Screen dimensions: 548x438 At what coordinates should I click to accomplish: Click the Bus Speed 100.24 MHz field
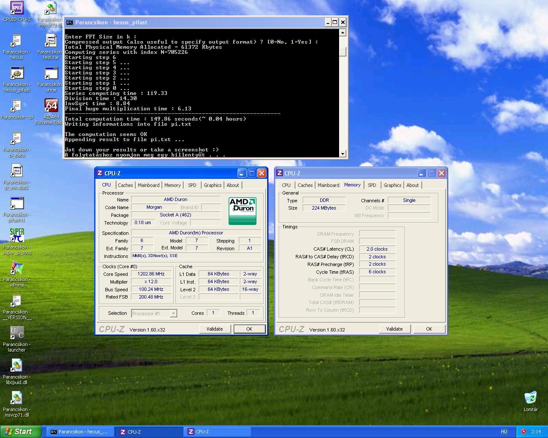(151, 290)
